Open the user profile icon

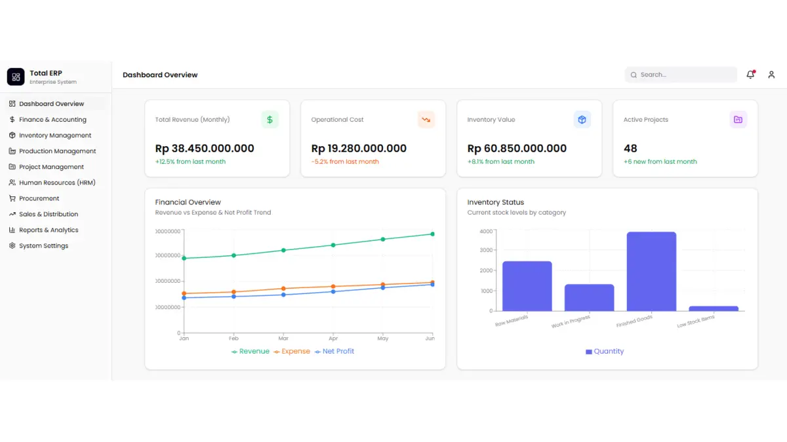tap(771, 75)
